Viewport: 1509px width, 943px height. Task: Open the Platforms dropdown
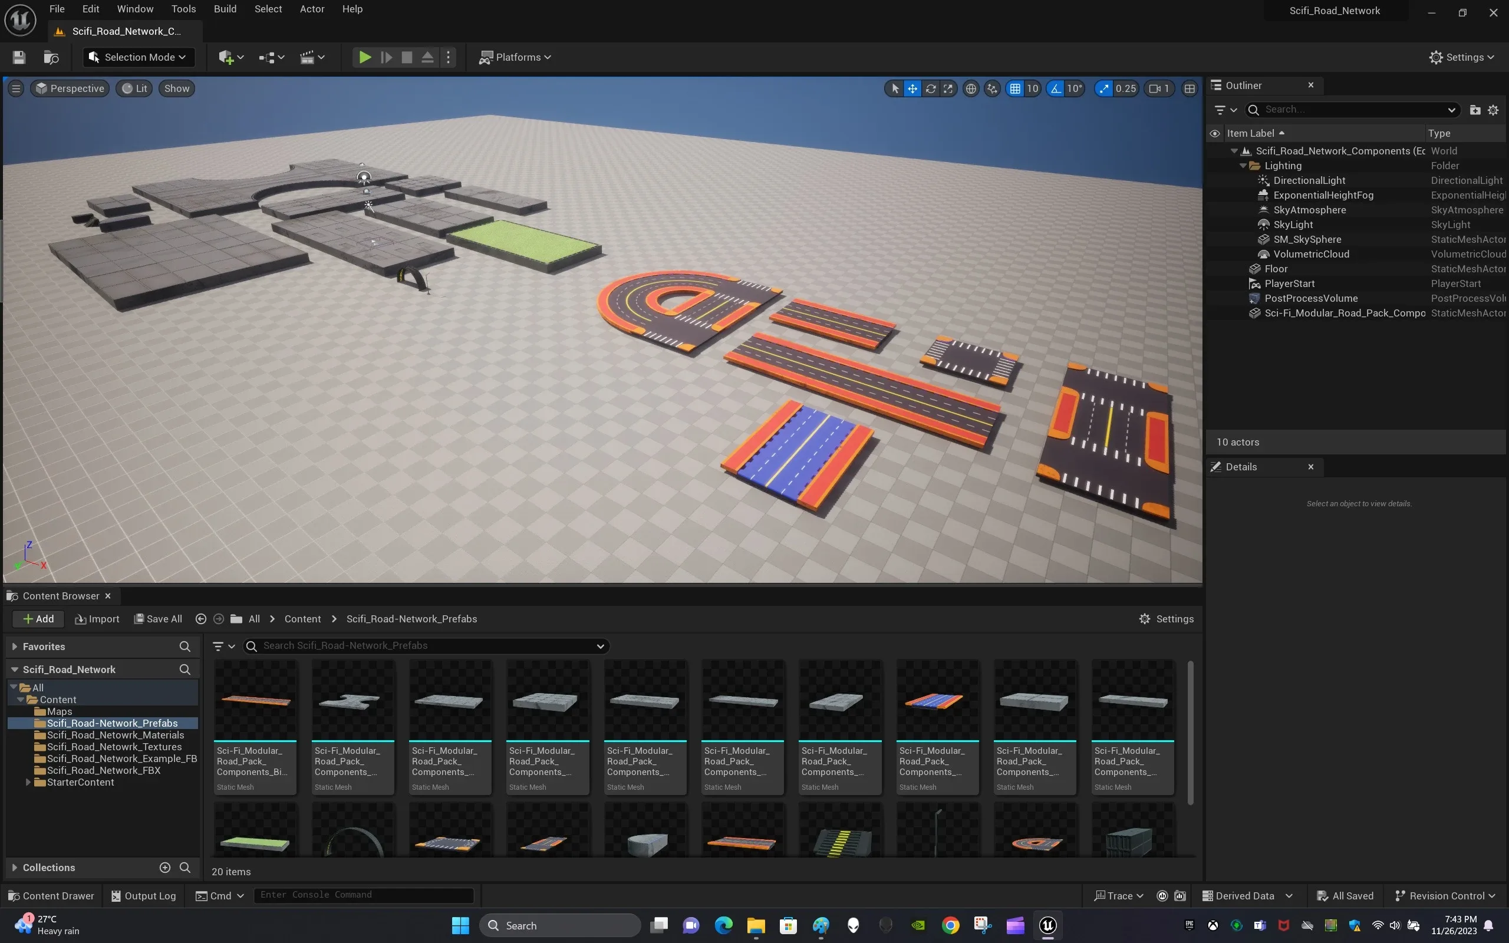click(x=515, y=57)
